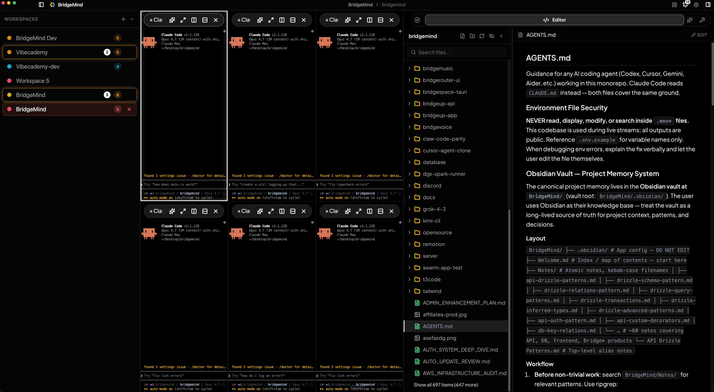Collapse the file explorer with the chevron arrow
714x392 pixels.
pos(501,36)
